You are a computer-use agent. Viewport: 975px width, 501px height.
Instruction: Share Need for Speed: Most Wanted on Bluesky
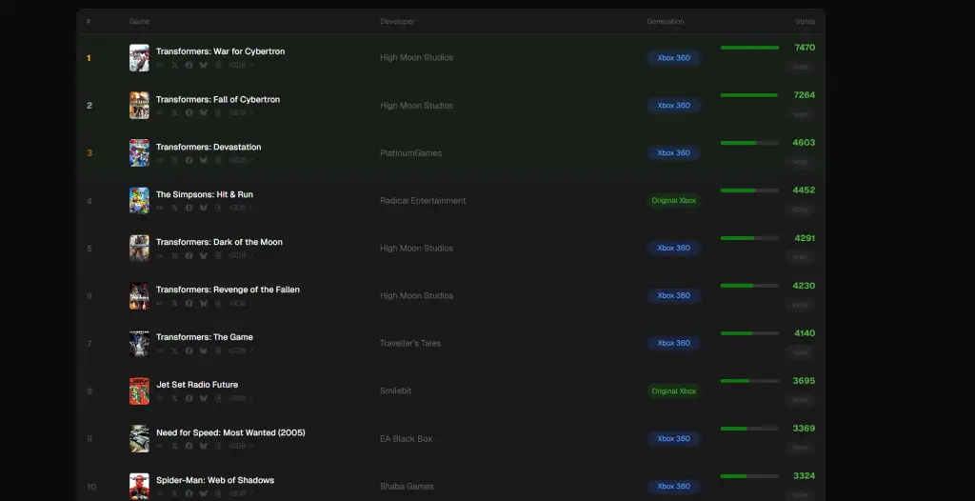point(204,446)
